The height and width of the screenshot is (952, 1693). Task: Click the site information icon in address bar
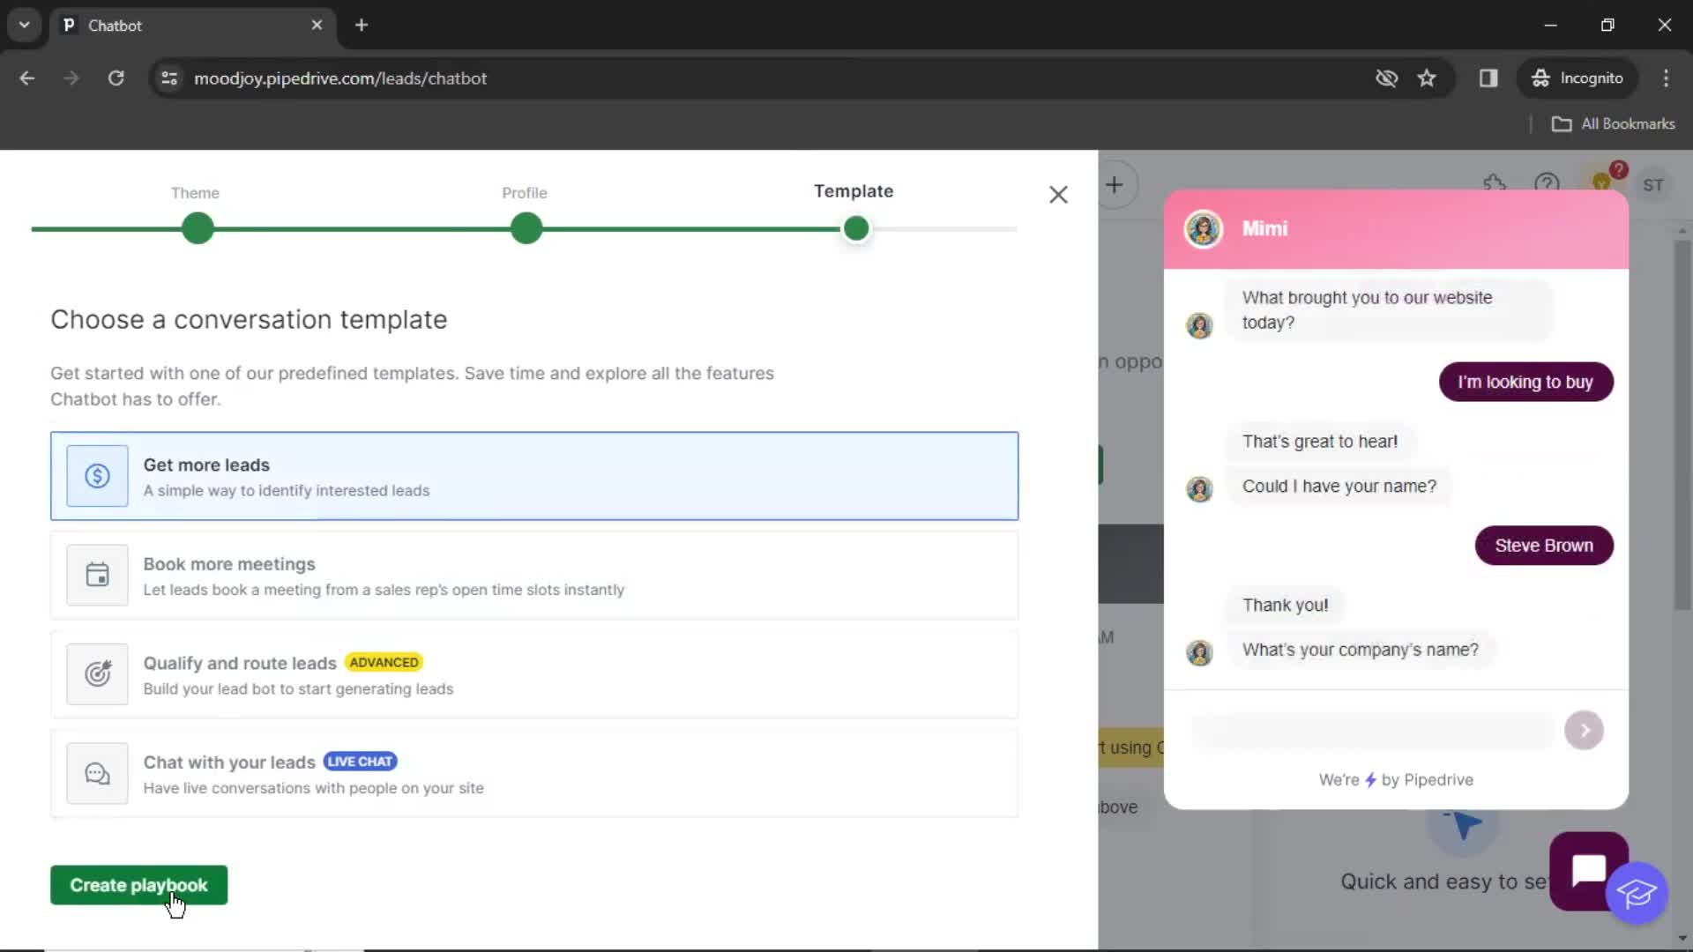pos(169,78)
